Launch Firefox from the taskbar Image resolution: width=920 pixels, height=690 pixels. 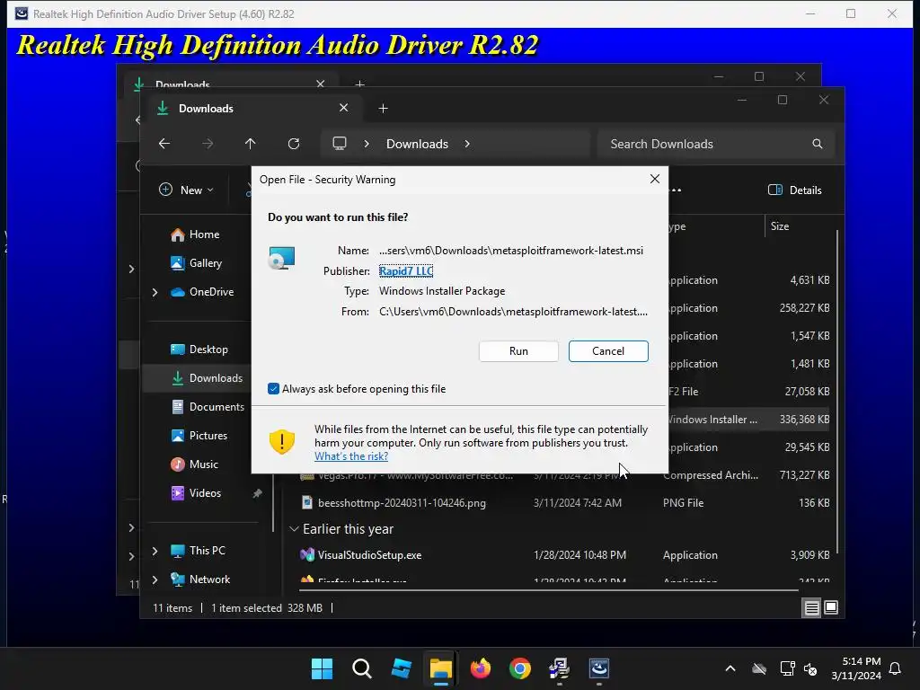481,668
